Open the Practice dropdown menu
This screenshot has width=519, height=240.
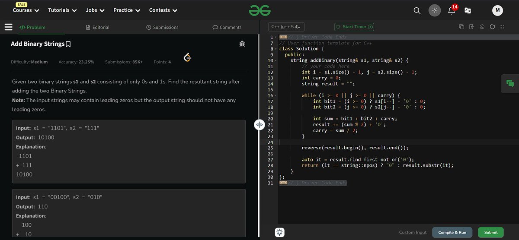[127, 10]
